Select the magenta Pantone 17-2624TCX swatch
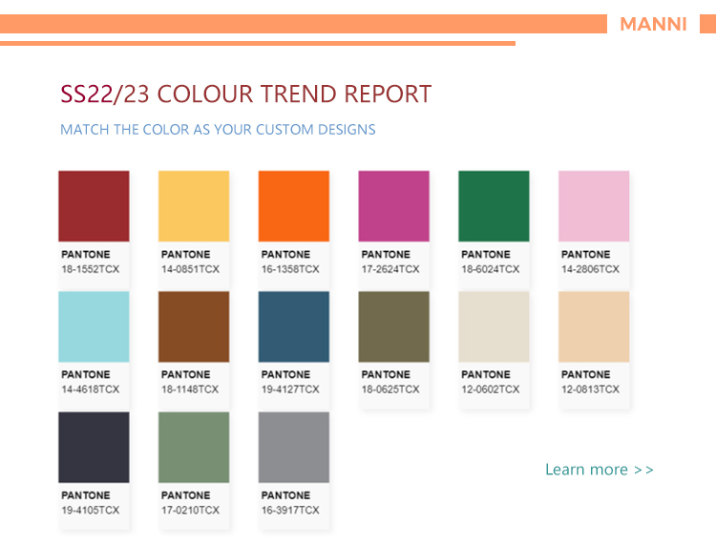This screenshot has height=545, width=716. click(x=393, y=206)
